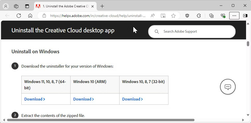This screenshot has height=123, width=251.
Task: Open the Extensions puzzle icon
Action: 199,16
